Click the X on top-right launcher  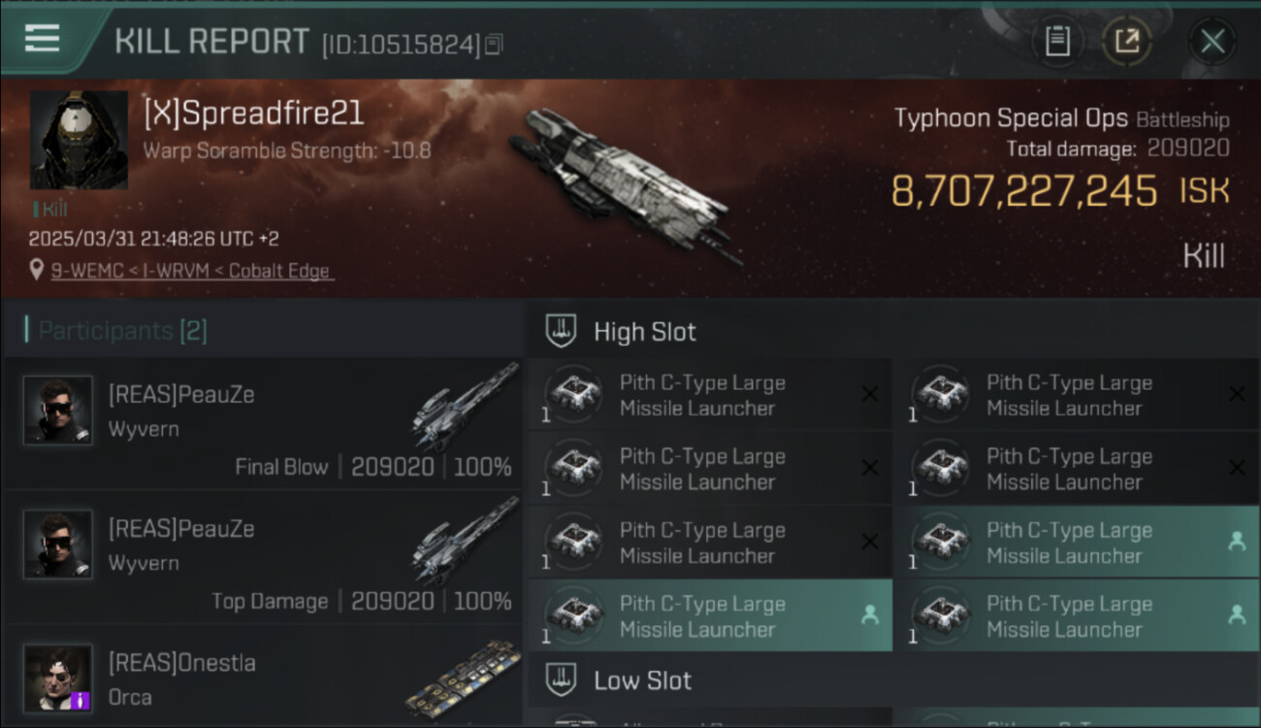click(x=1237, y=394)
